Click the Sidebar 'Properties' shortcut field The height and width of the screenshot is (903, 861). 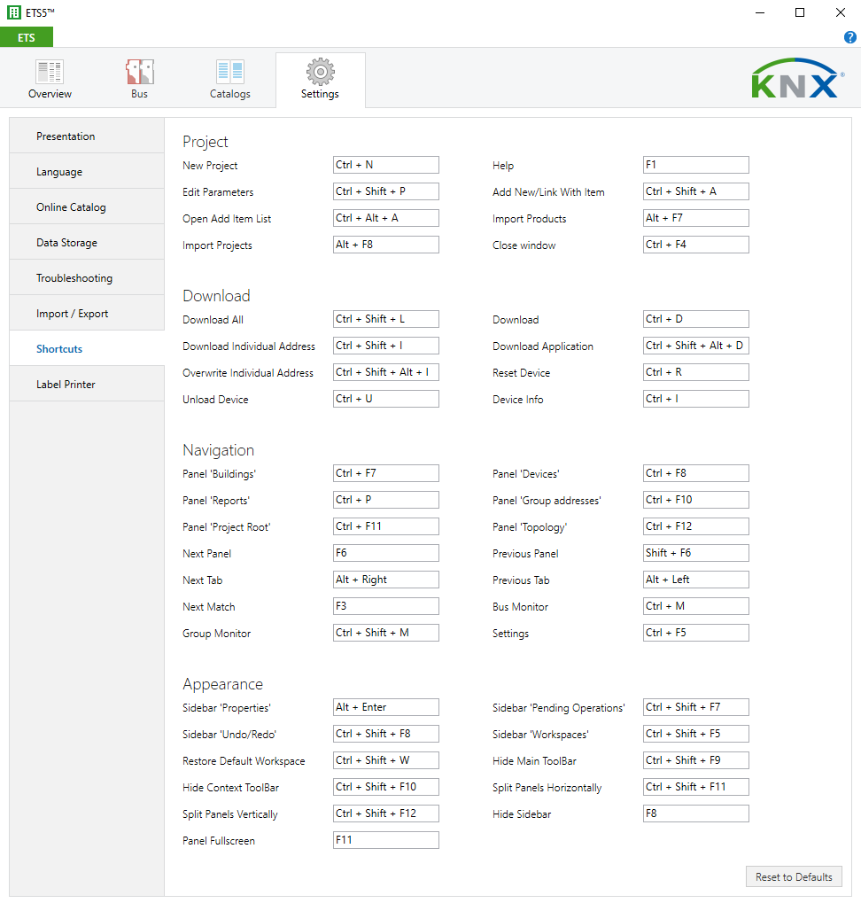(x=385, y=707)
